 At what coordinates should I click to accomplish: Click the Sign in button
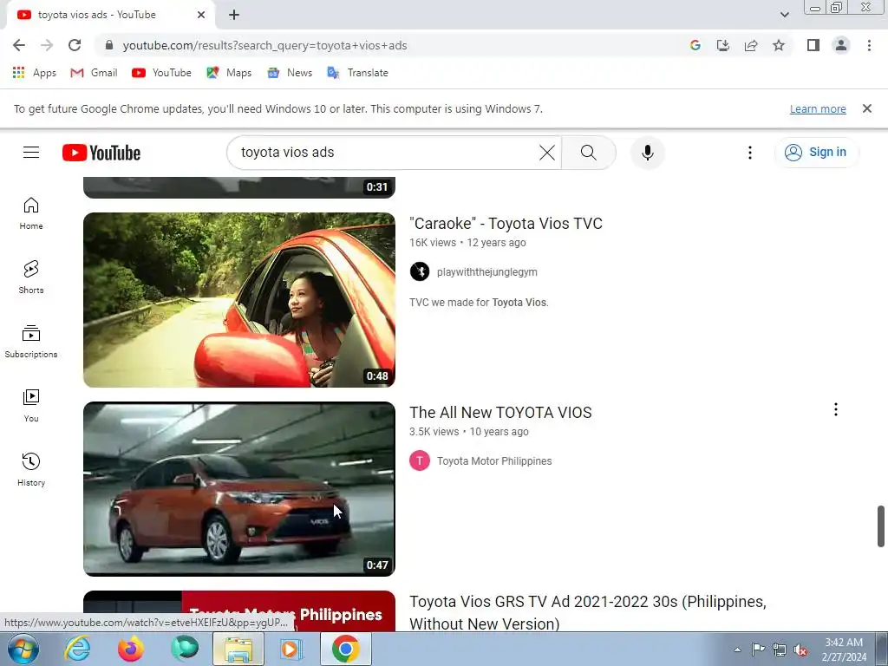816,153
